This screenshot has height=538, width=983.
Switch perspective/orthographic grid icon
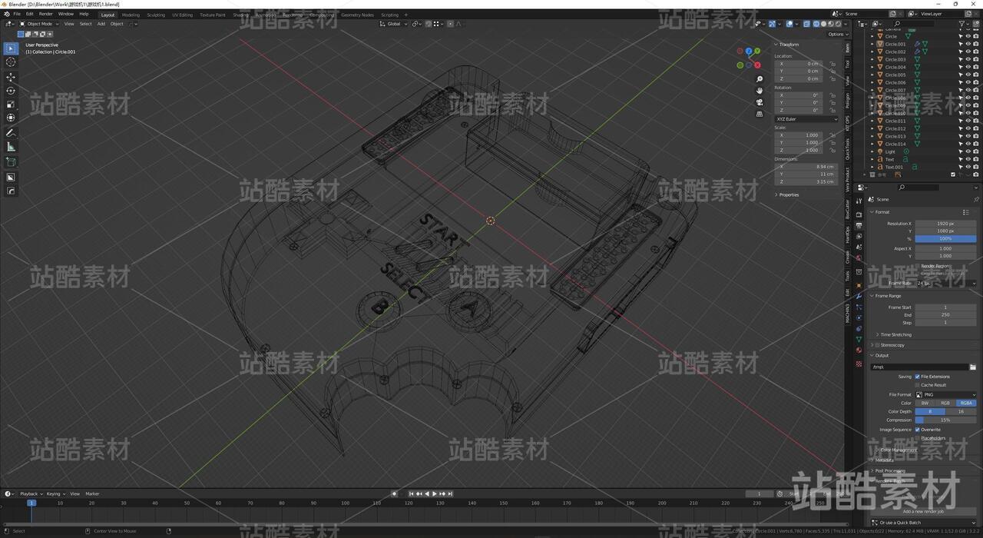click(x=760, y=114)
